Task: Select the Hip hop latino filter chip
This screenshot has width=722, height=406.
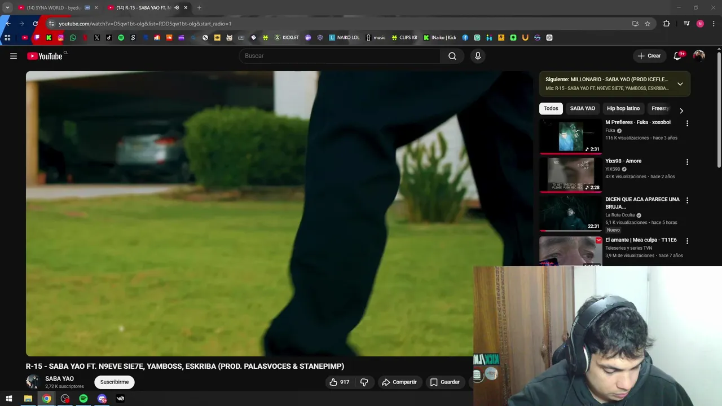Action: point(623,108)
